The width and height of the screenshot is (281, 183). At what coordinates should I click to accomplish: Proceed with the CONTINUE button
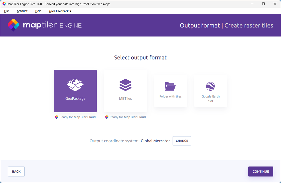point(260,171)
